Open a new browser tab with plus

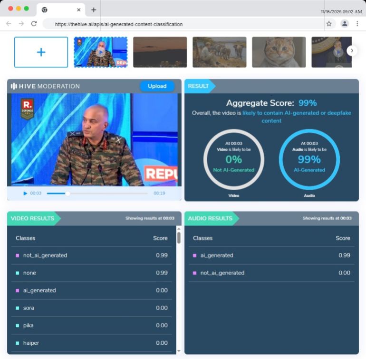pos(94,10)
